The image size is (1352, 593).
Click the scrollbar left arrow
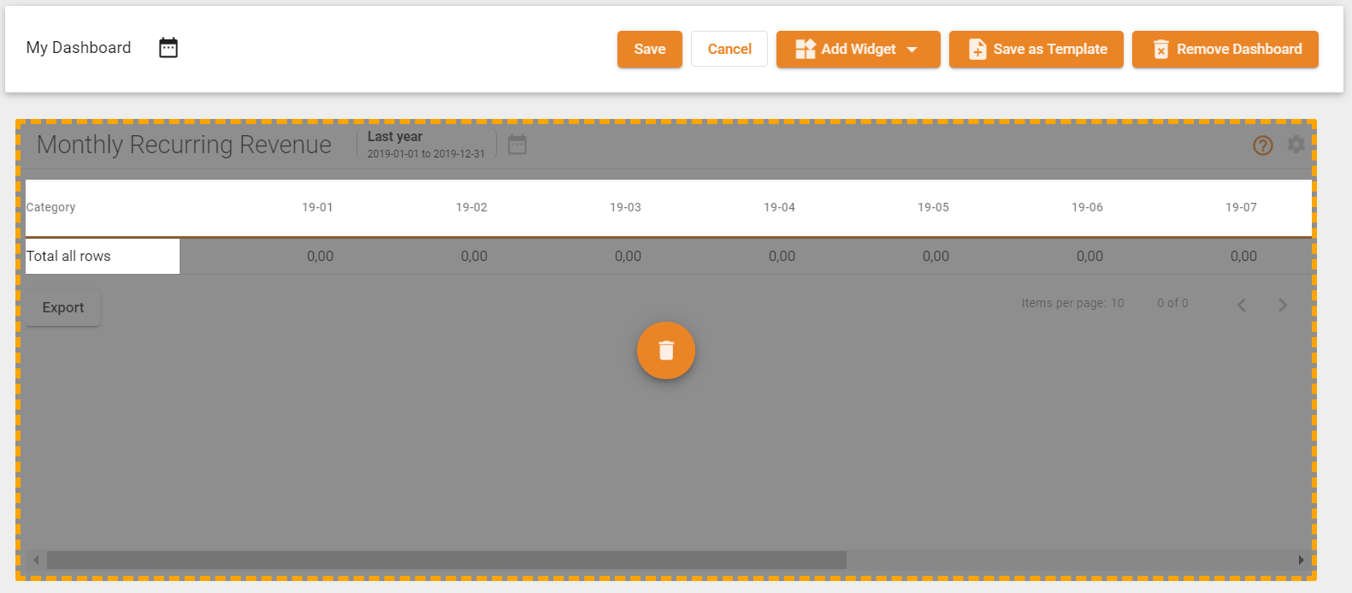[x=36, y=560]
